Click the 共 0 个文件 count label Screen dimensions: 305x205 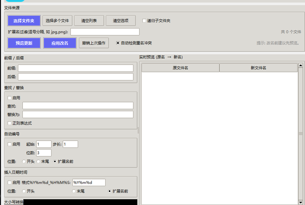point(291,32)
